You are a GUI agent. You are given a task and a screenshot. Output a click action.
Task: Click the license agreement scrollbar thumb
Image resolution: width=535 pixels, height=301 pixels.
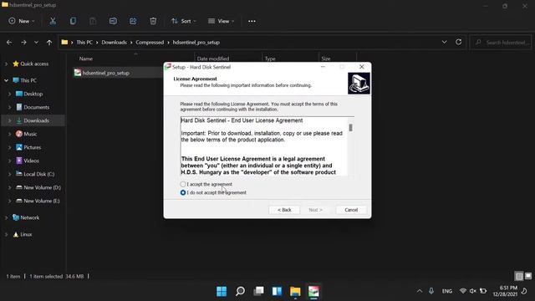[x=350, y=128]
